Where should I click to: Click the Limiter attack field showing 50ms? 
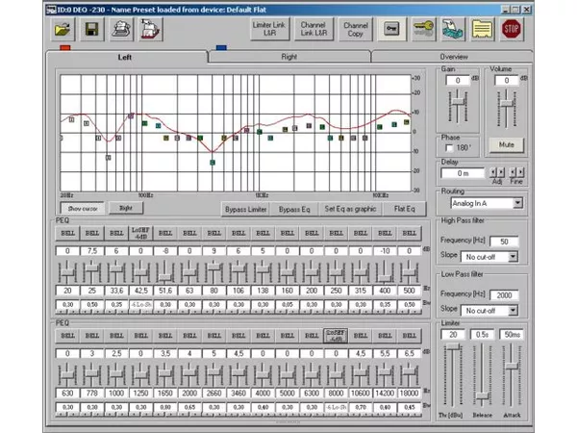click(512, 334)
